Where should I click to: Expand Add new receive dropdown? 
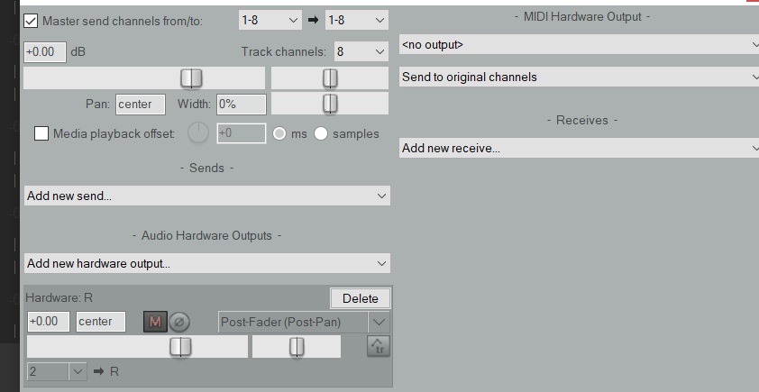579,148
